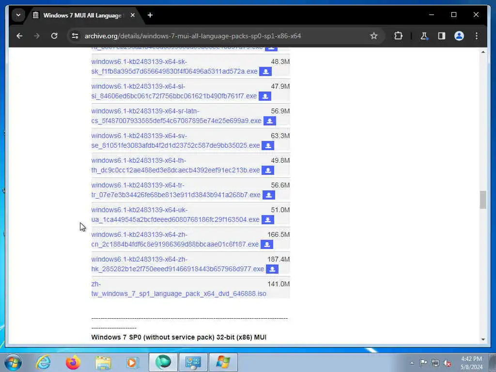
Task: Open the zh-tw_windows_7_sp1_language_pack iso link
Action: click(179, 289)
